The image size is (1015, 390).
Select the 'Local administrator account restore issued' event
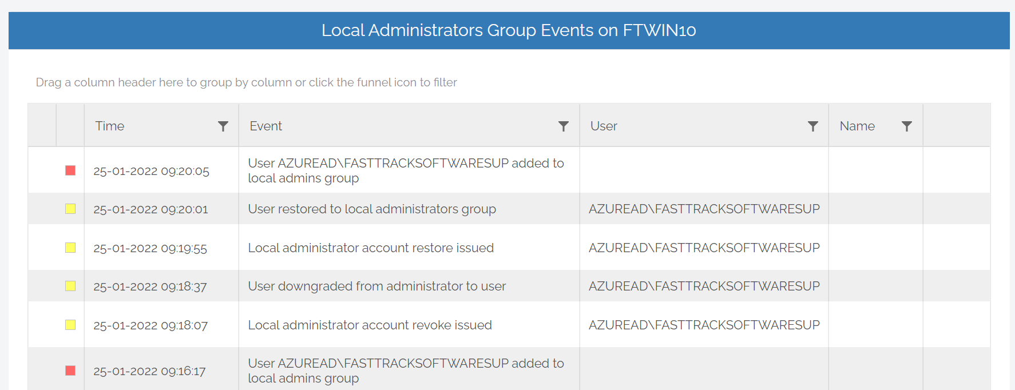coord(371,248)
